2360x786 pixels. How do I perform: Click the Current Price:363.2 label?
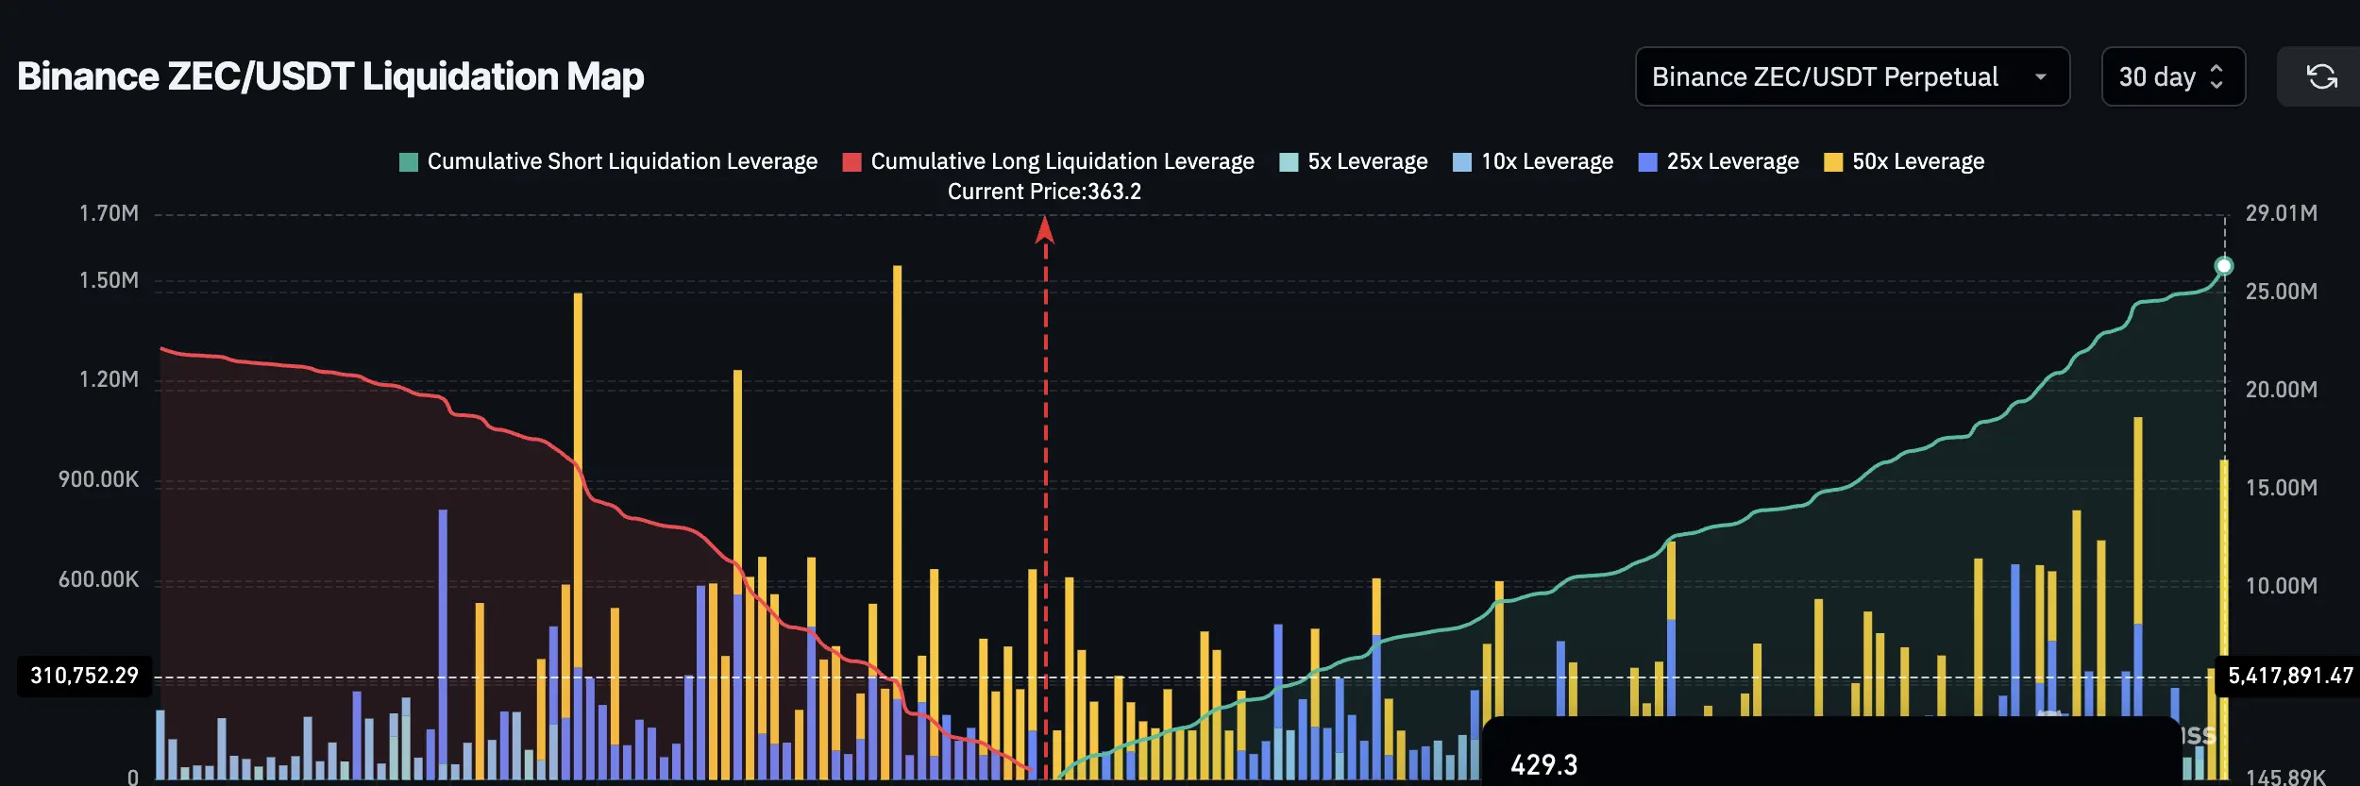[1044, 192]
